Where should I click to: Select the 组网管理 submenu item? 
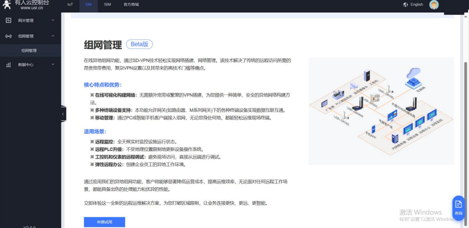(29, 51)
